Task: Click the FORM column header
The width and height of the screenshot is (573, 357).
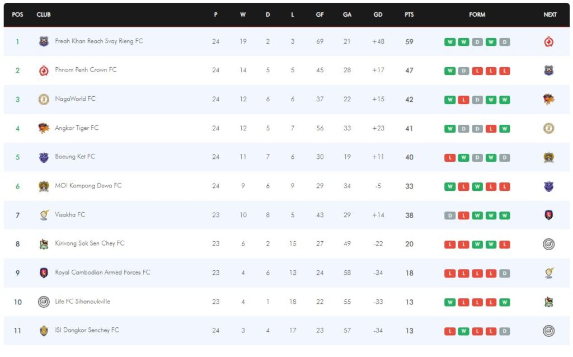Action: [x=477, y=15]
